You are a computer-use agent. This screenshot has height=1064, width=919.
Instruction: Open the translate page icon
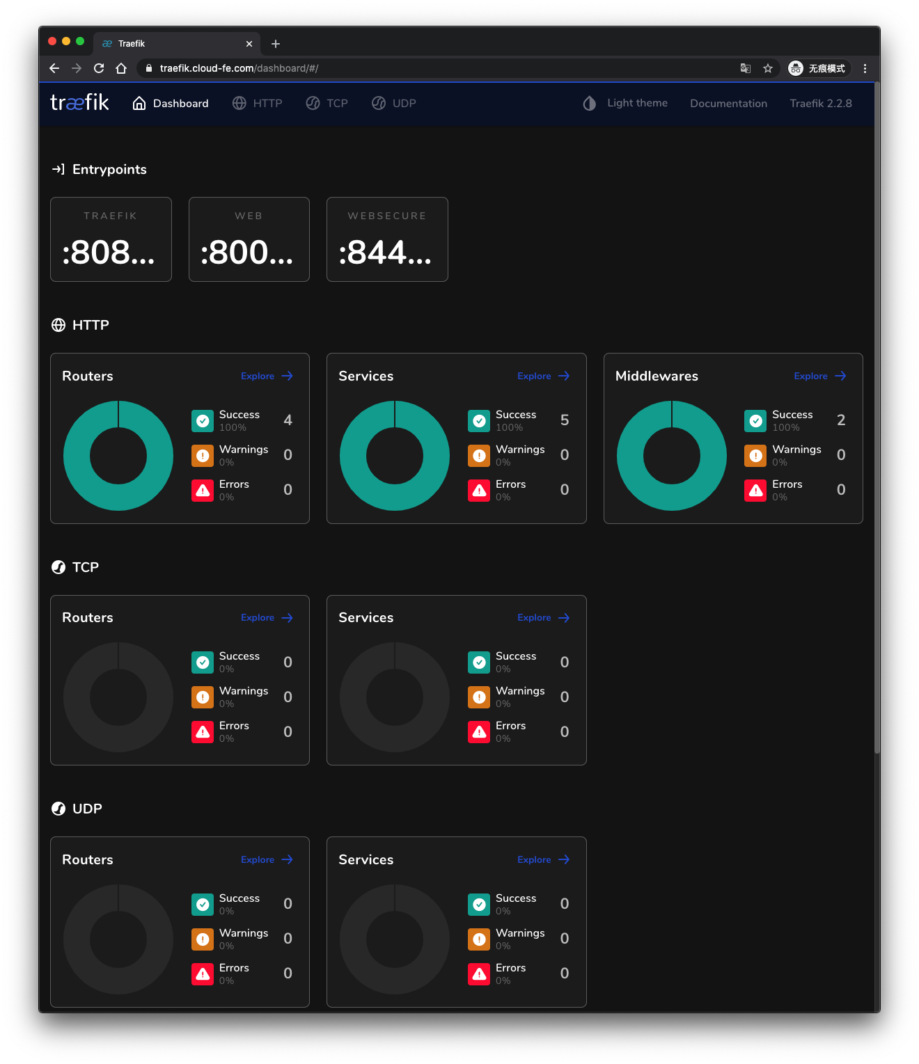(746, 68)
